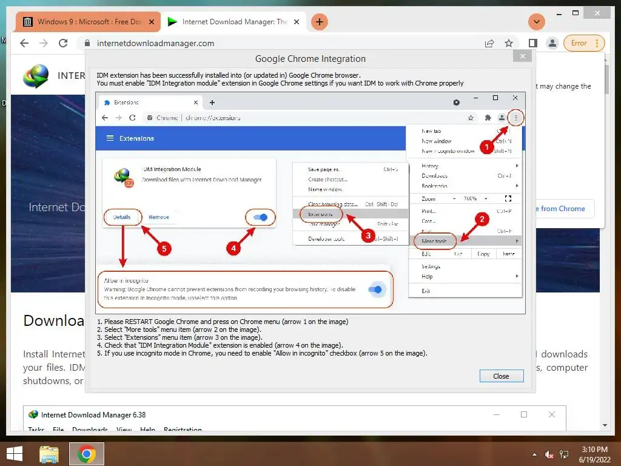The image size is (621, 466).
Task: Go back to the previous page
Action: point(24,43)
